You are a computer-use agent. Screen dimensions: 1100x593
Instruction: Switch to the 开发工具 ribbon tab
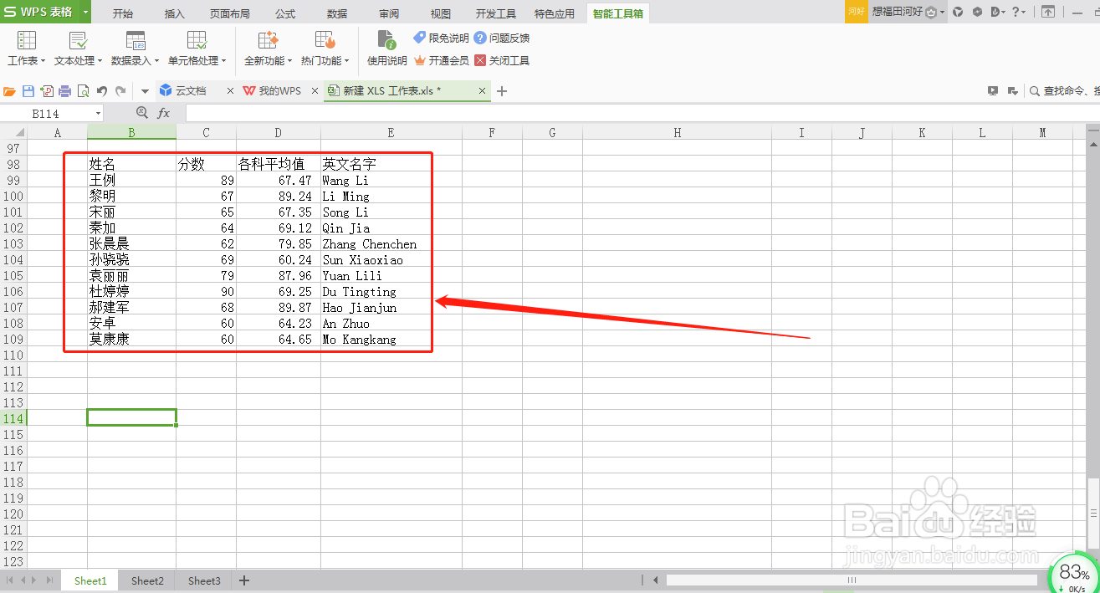tap(496, 13)
